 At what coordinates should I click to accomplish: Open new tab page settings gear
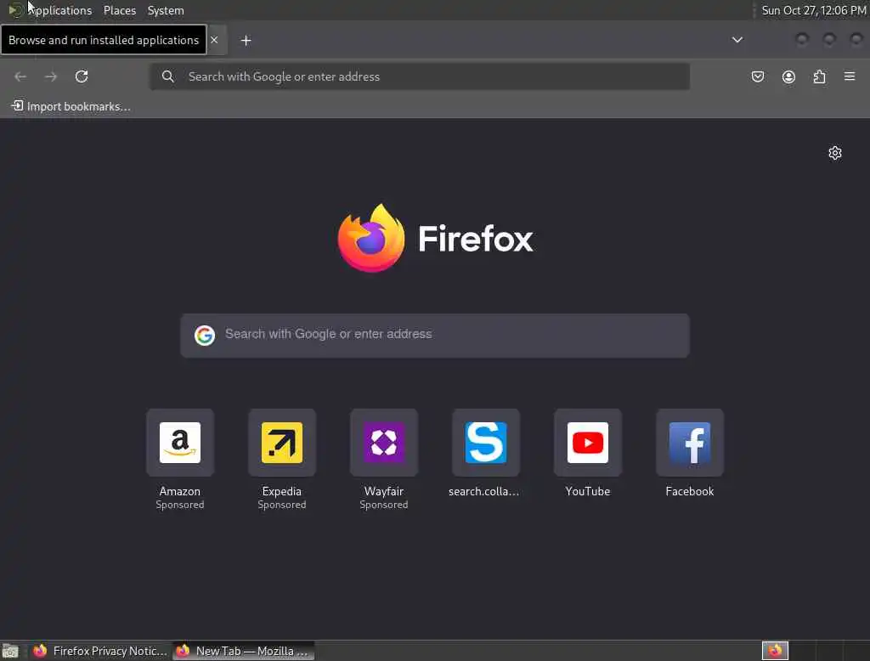click(x=835, y=153)
